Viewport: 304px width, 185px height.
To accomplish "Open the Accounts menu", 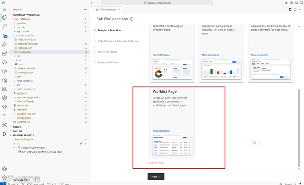I will [5, 169].
